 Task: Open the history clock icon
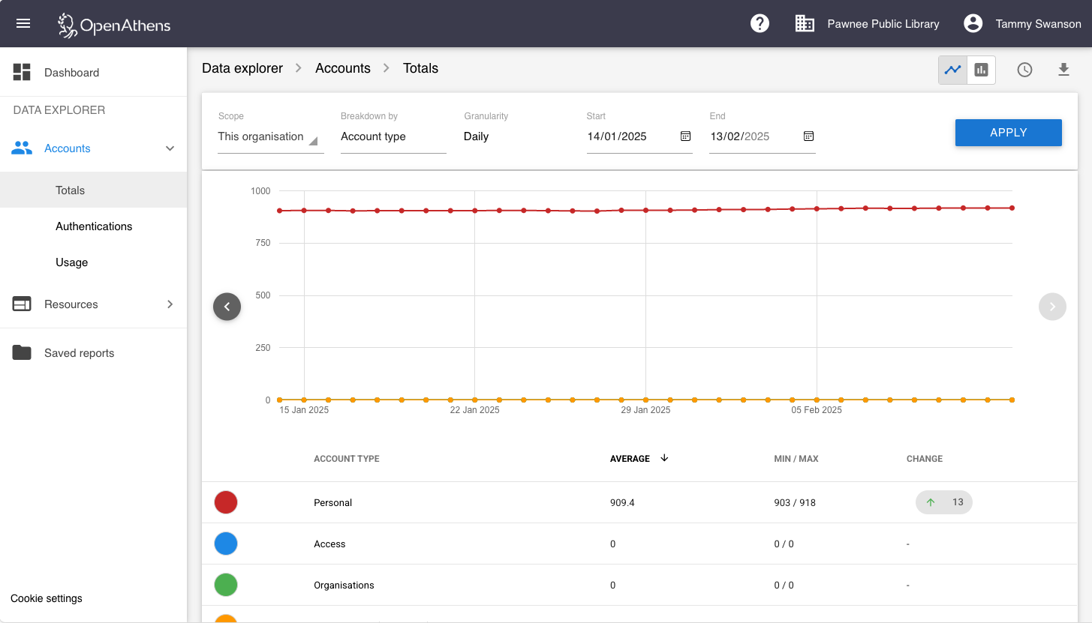pos(1024,70)
